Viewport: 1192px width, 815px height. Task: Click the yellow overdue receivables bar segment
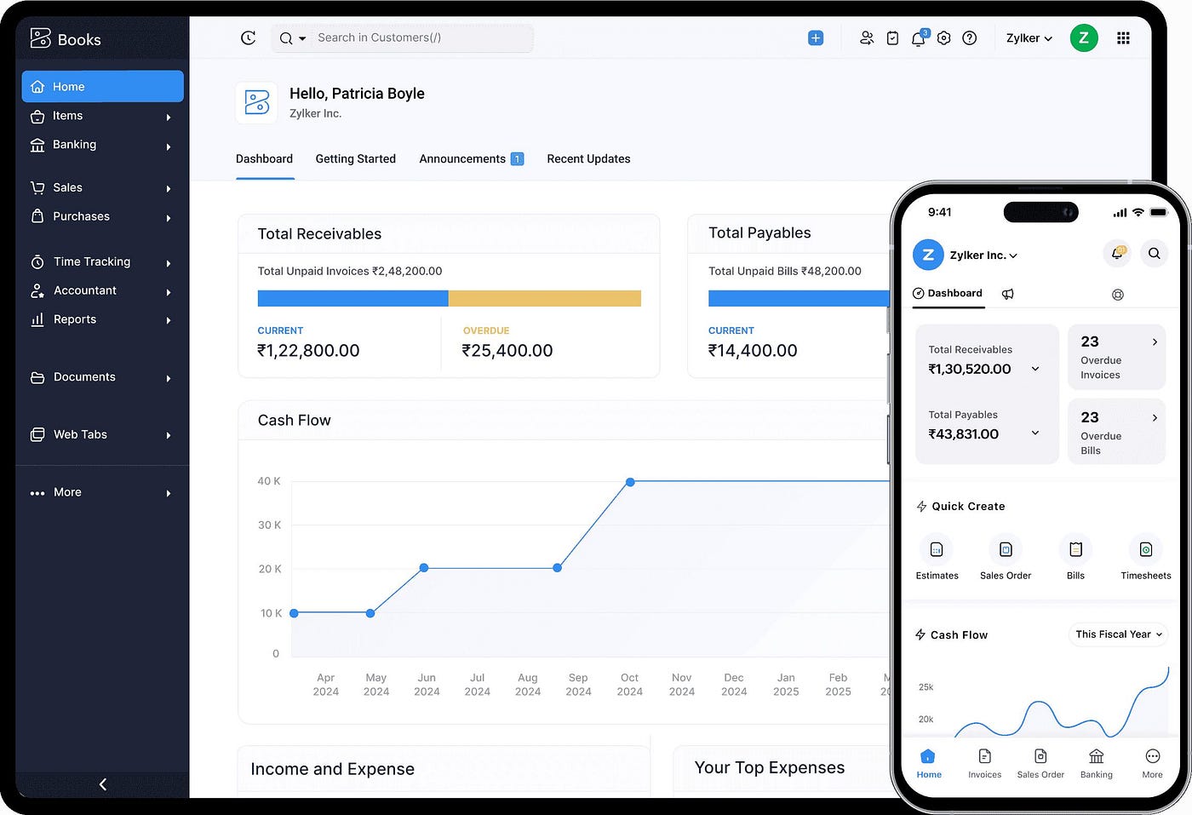(x=545, y=298)
